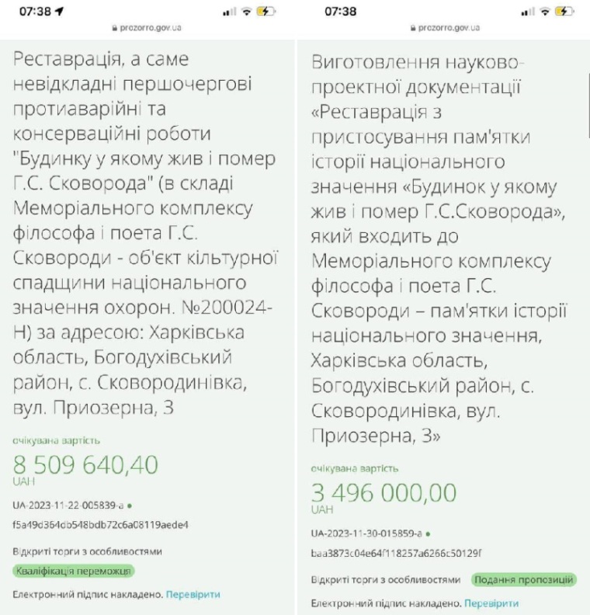The width and height of the screenshot is (590, 615).
Task: Select the hash string starting with f5a49d364db
Action: tap(100, 524)
